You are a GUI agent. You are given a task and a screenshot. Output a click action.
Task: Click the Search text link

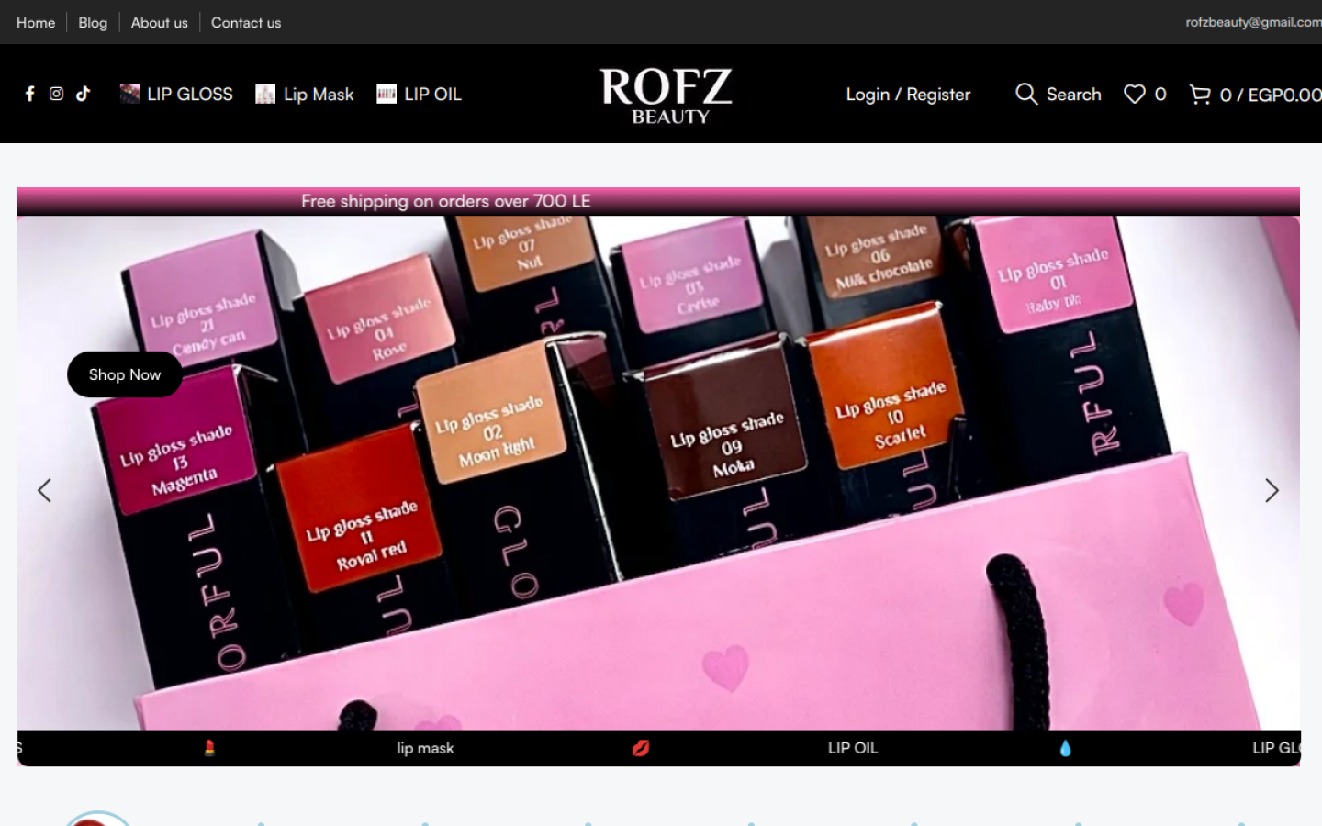pos(1073,94)
